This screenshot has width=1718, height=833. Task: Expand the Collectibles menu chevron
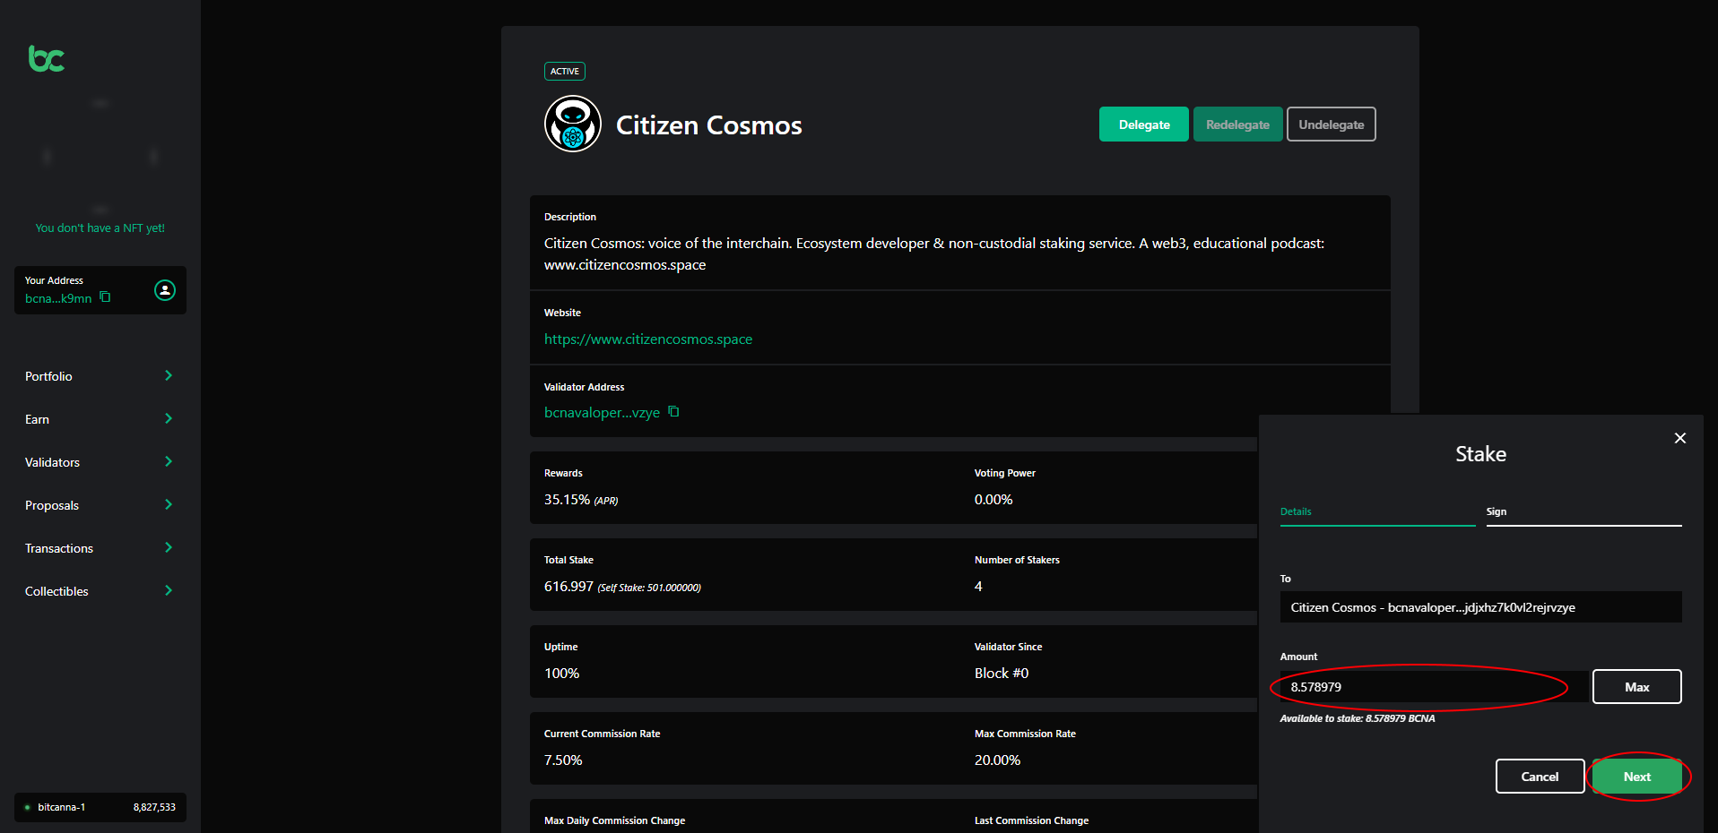point(169,590)
